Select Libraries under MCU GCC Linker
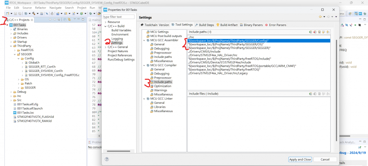The height and width of the screenshot is (166, 368). coord(160,107)
